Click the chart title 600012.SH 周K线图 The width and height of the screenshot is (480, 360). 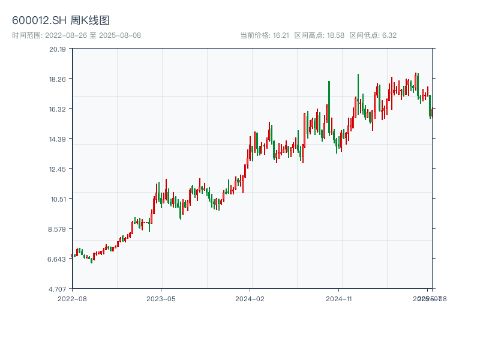click(61, 20)
